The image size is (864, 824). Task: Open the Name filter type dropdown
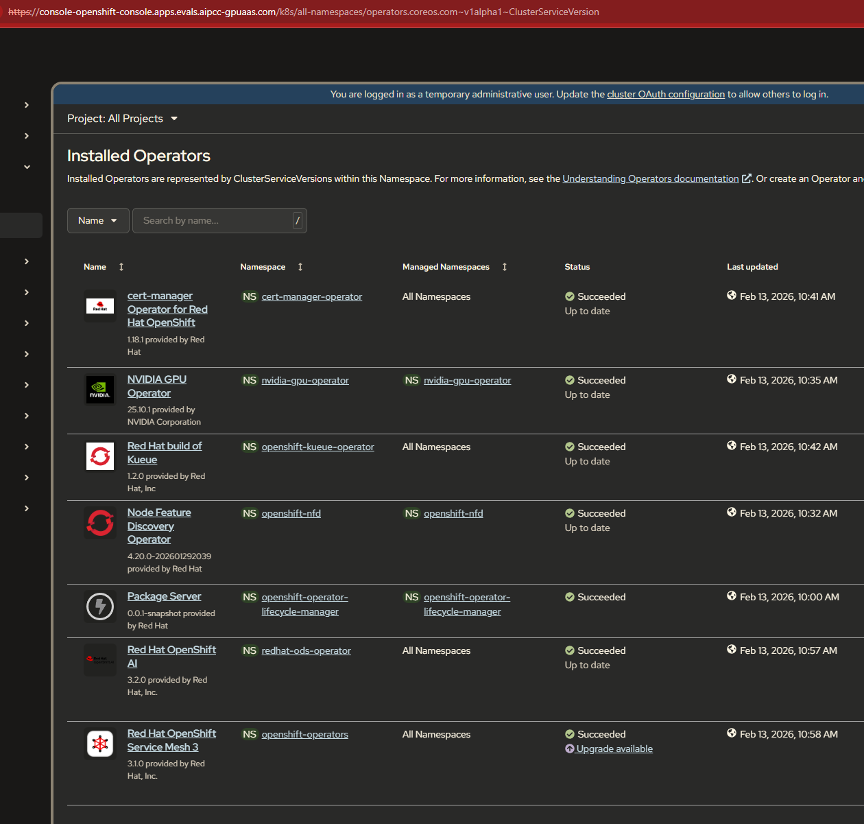98,220
